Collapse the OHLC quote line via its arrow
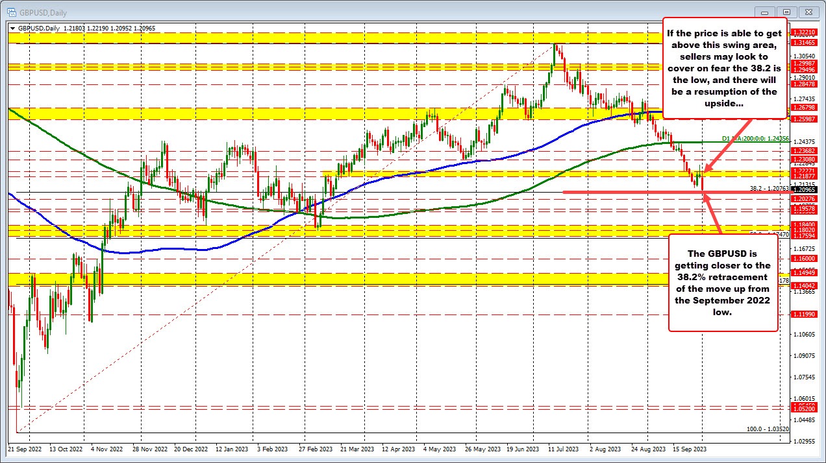 pyautogui.click(x=12, y=28)
